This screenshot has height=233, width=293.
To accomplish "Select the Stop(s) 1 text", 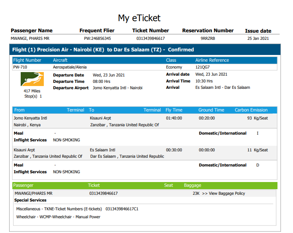I will pyautogui.click(x=33, y=96).
